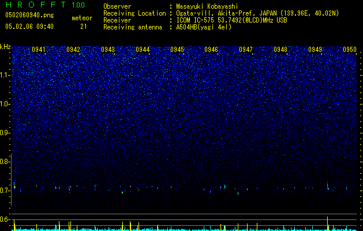
Task: Click the 0.9 kHz frequency label
Action: coord(5,133)
